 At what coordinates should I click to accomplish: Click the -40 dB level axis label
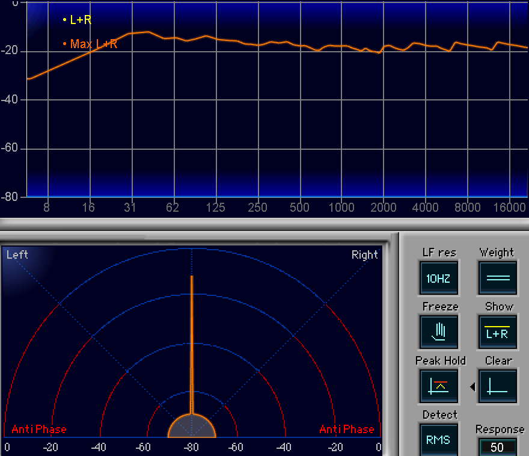pyautogui.click(x=11, y=100)
